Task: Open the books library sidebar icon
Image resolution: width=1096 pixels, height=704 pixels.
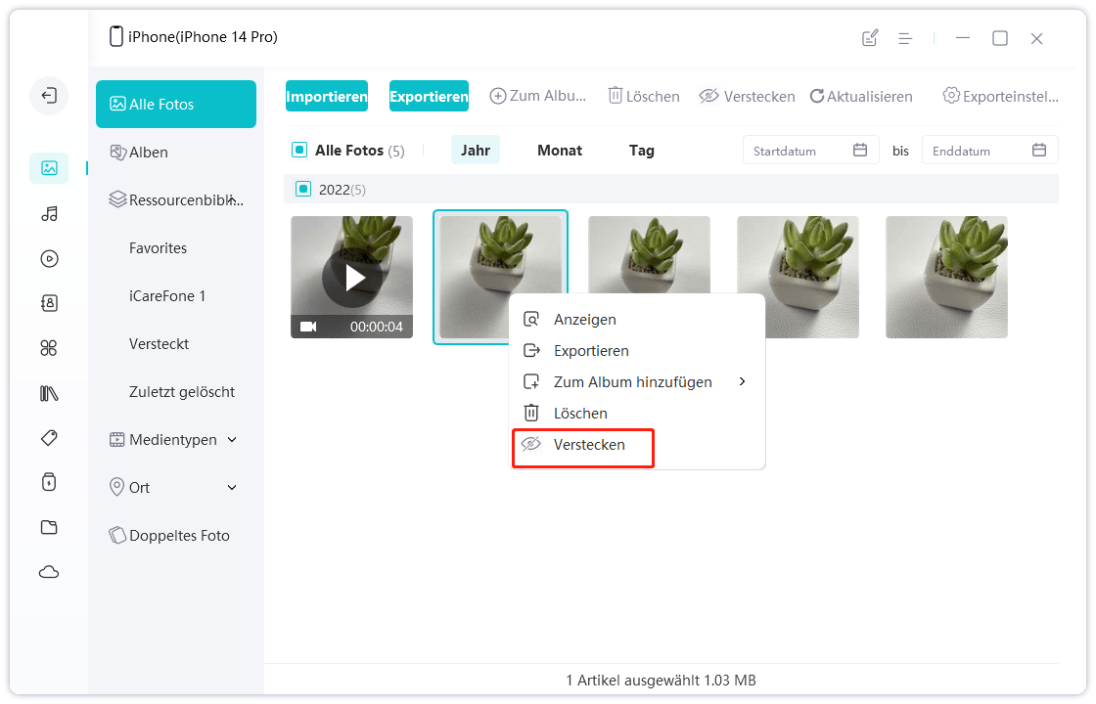Action: (x=49, y=393)
